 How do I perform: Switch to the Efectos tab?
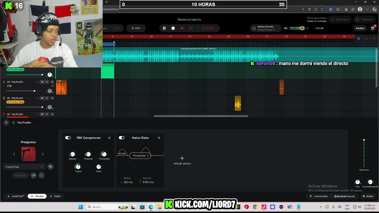37,196
